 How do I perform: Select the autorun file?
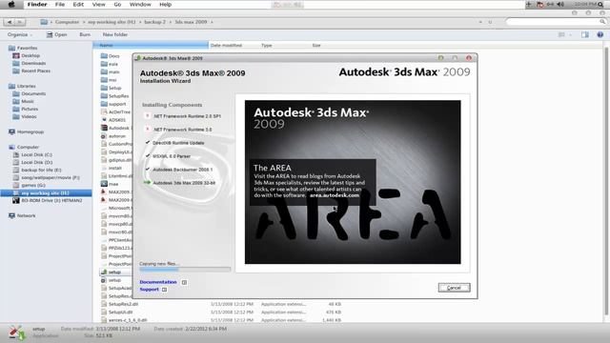113,136
